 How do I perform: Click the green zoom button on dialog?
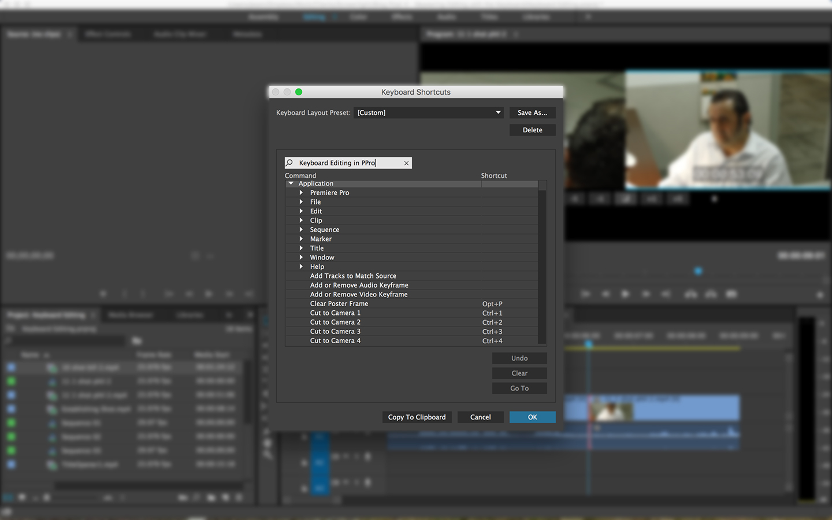[x=299, y=92]
